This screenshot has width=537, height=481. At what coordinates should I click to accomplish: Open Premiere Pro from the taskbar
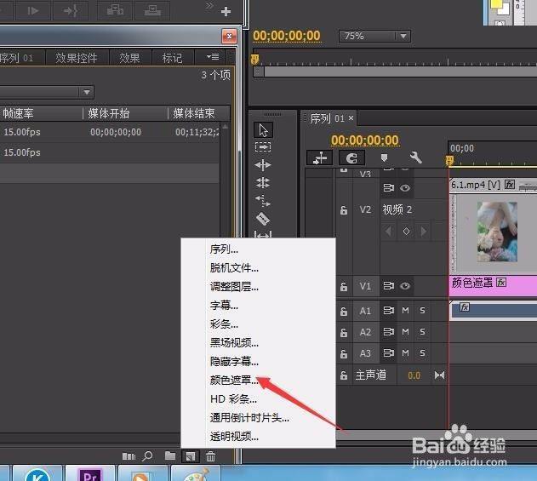tap(90, 474)
